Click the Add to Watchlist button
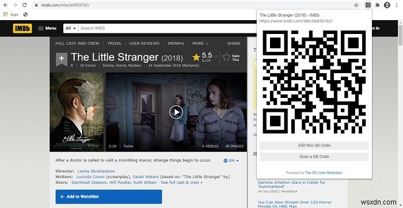403x208 pixels. click(x=109, y=196)
